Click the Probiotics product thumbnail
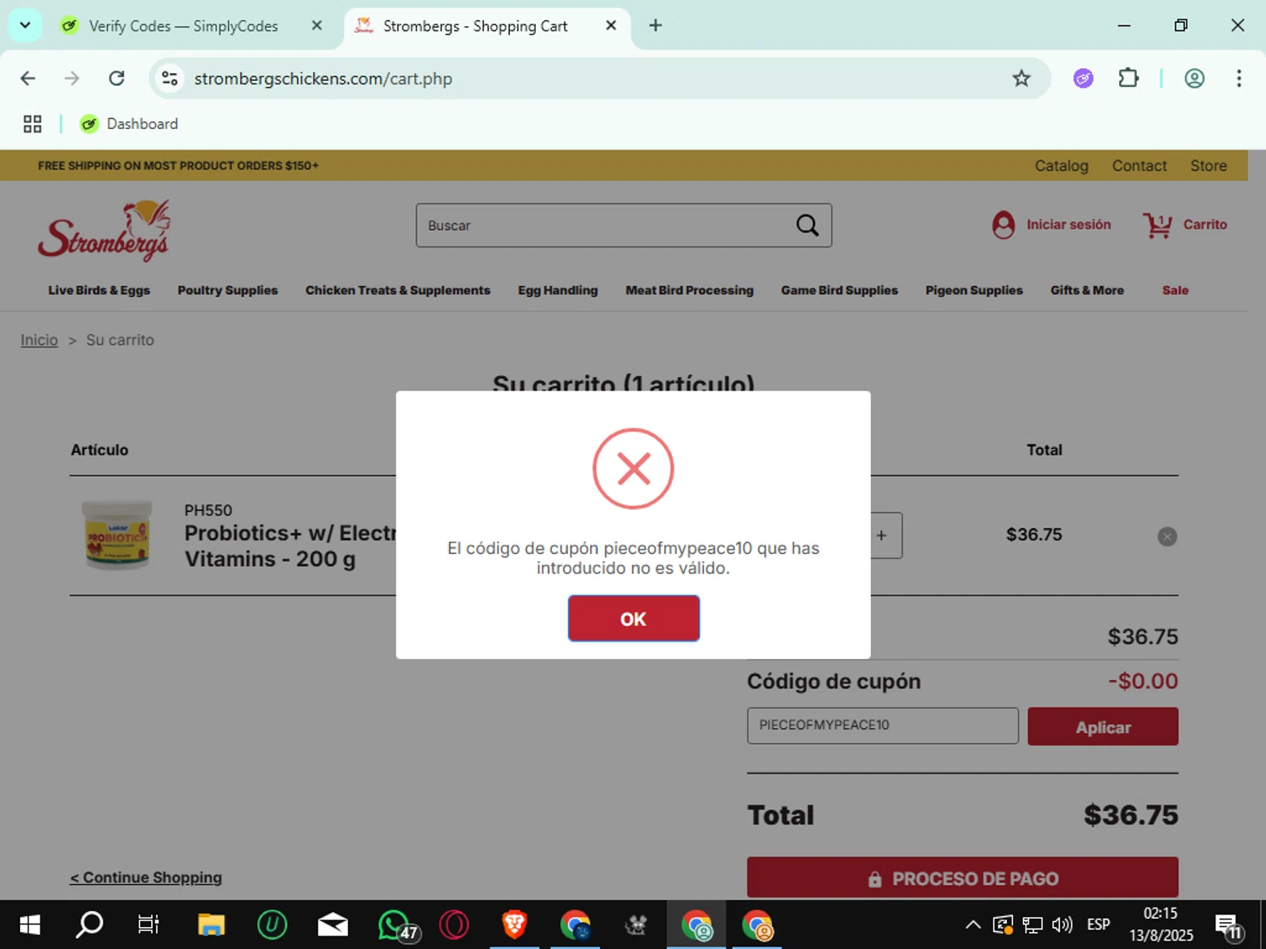 click(116, 534)
